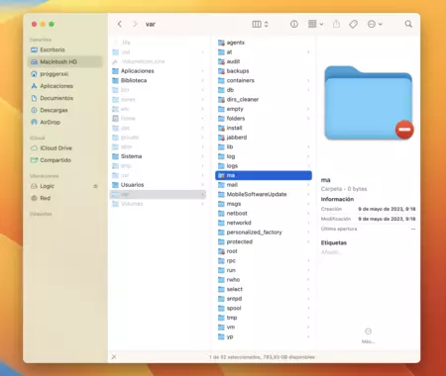Expand the db folder chevron
The width and height of the screenshot is (446, 376).
(308, 90)
